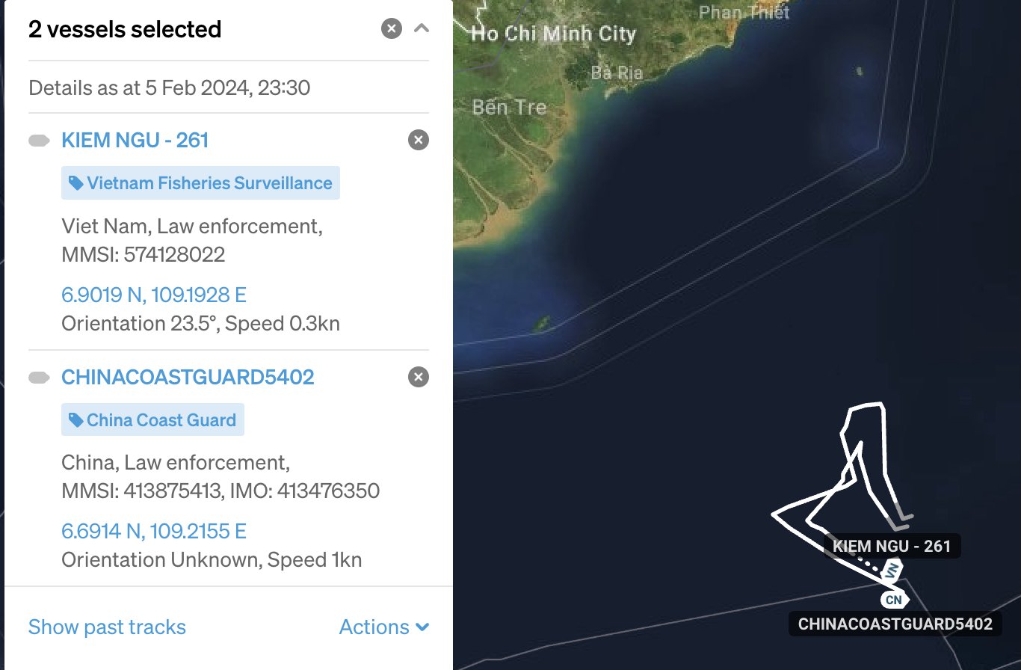Open the Actions dropdown menu
Viewport: 1021px width, 670px height.
[383, 627]
